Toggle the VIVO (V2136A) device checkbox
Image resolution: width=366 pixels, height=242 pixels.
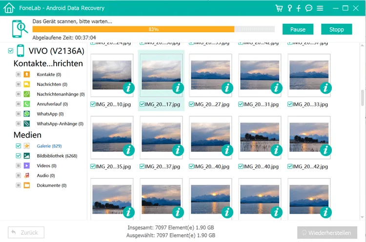[10, 51]
